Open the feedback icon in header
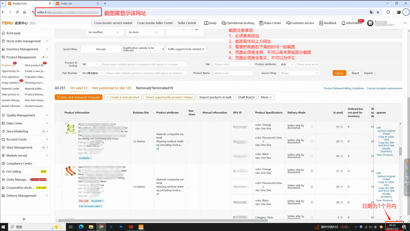 [x=321, y=23]
